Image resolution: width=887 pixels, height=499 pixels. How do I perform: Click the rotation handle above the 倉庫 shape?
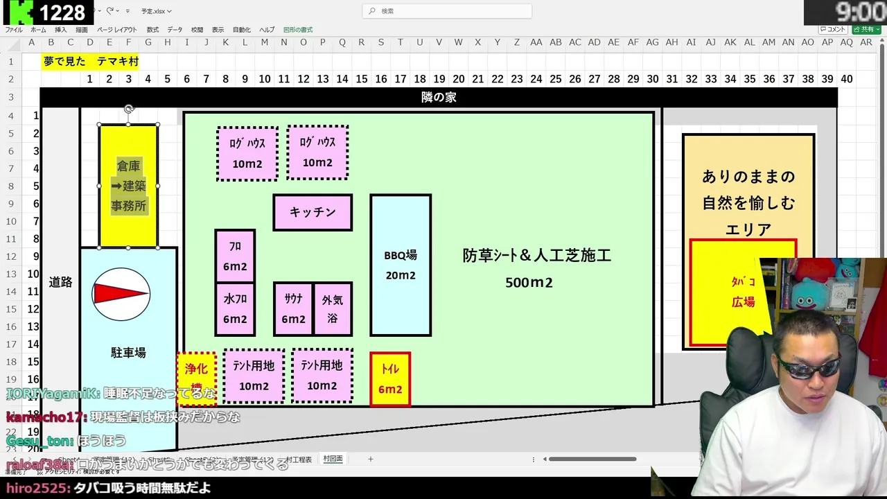pyautogui.click(x=128, y=109)
